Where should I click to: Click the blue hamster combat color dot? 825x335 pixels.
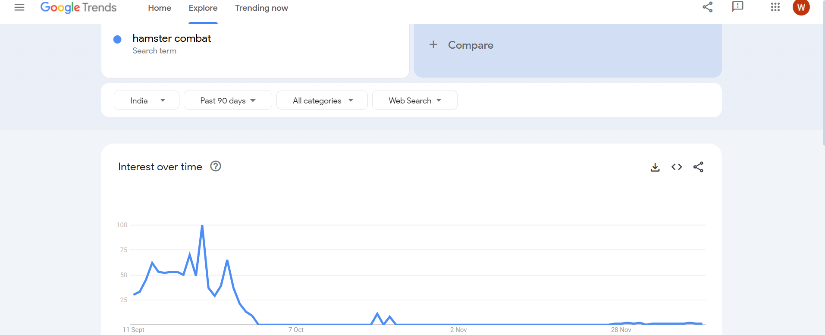tap(117, 39)
